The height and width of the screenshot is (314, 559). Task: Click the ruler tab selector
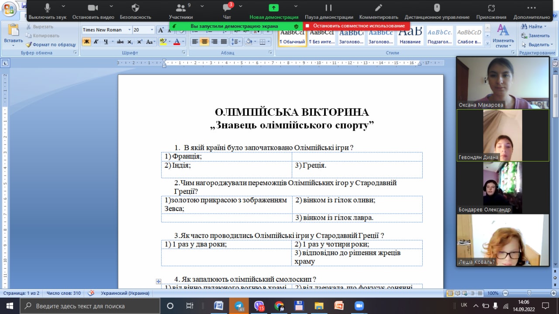pyautogui.click(x=5, y=63)
